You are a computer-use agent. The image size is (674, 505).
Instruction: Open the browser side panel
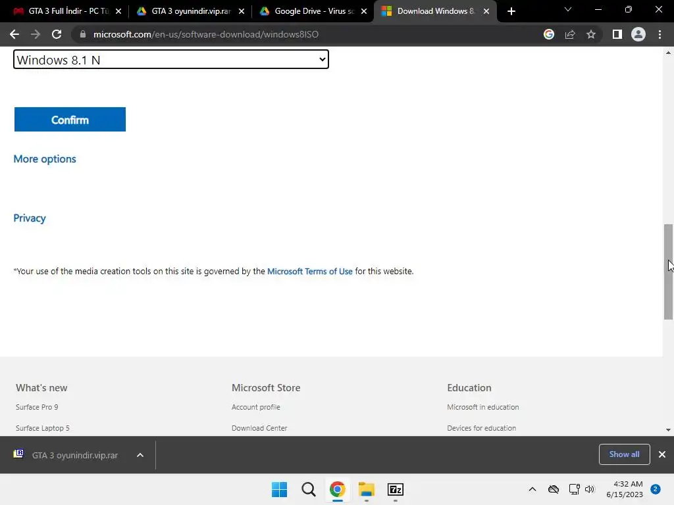617,34
